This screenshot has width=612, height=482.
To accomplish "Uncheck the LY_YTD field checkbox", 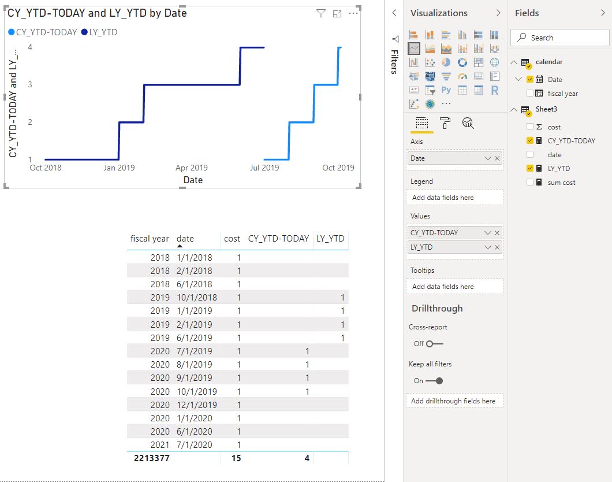I will [529, 168].
